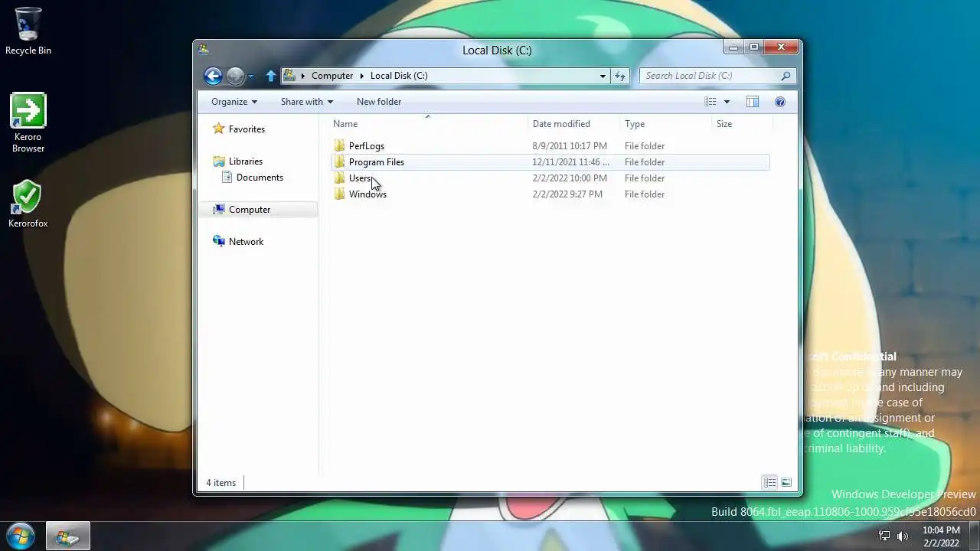Select Documents under Libraries

point(260,178)
